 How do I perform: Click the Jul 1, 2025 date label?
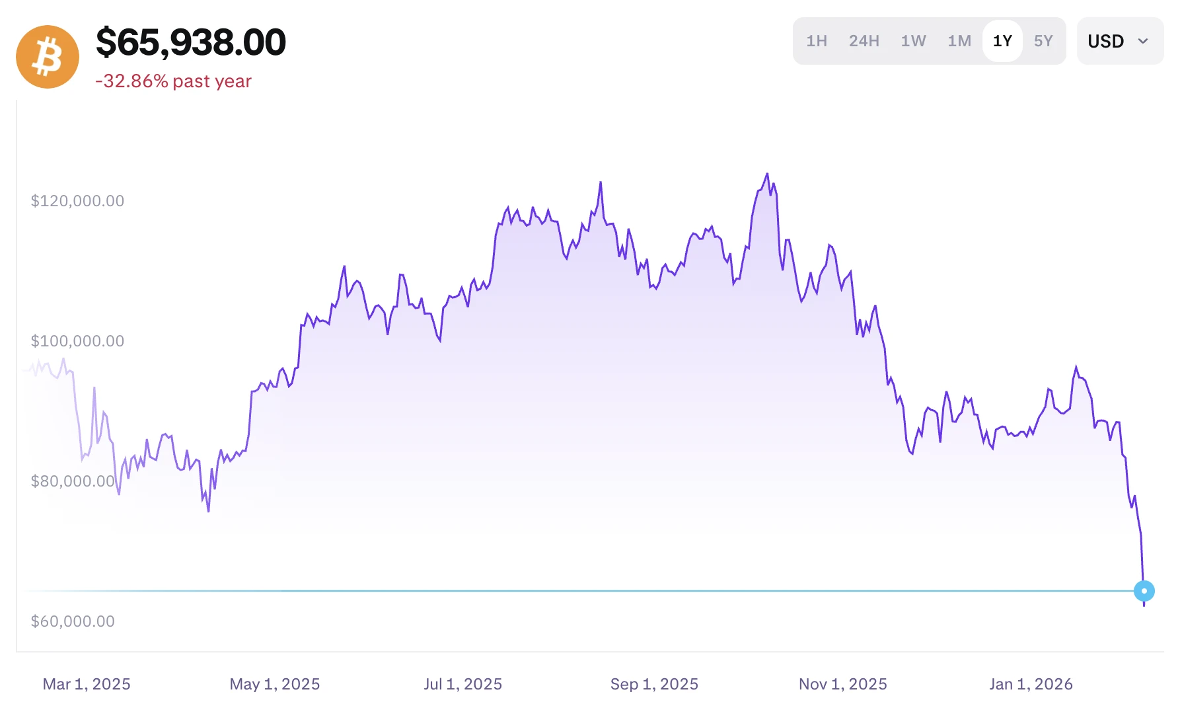(x=462, y=684)
